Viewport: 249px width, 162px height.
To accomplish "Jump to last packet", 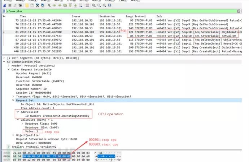I will pos(75,5).
